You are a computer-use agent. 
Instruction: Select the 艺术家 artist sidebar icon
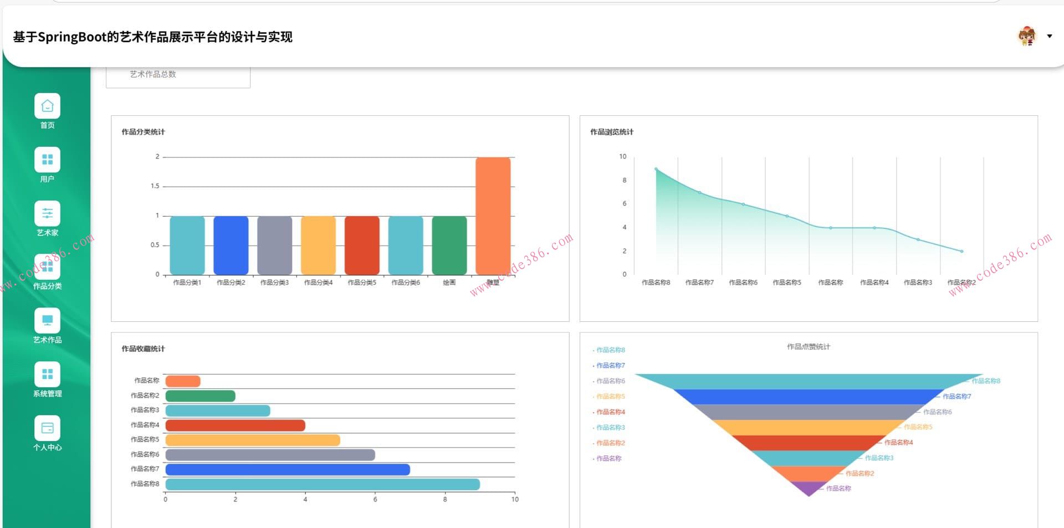(x=47, y=213)
